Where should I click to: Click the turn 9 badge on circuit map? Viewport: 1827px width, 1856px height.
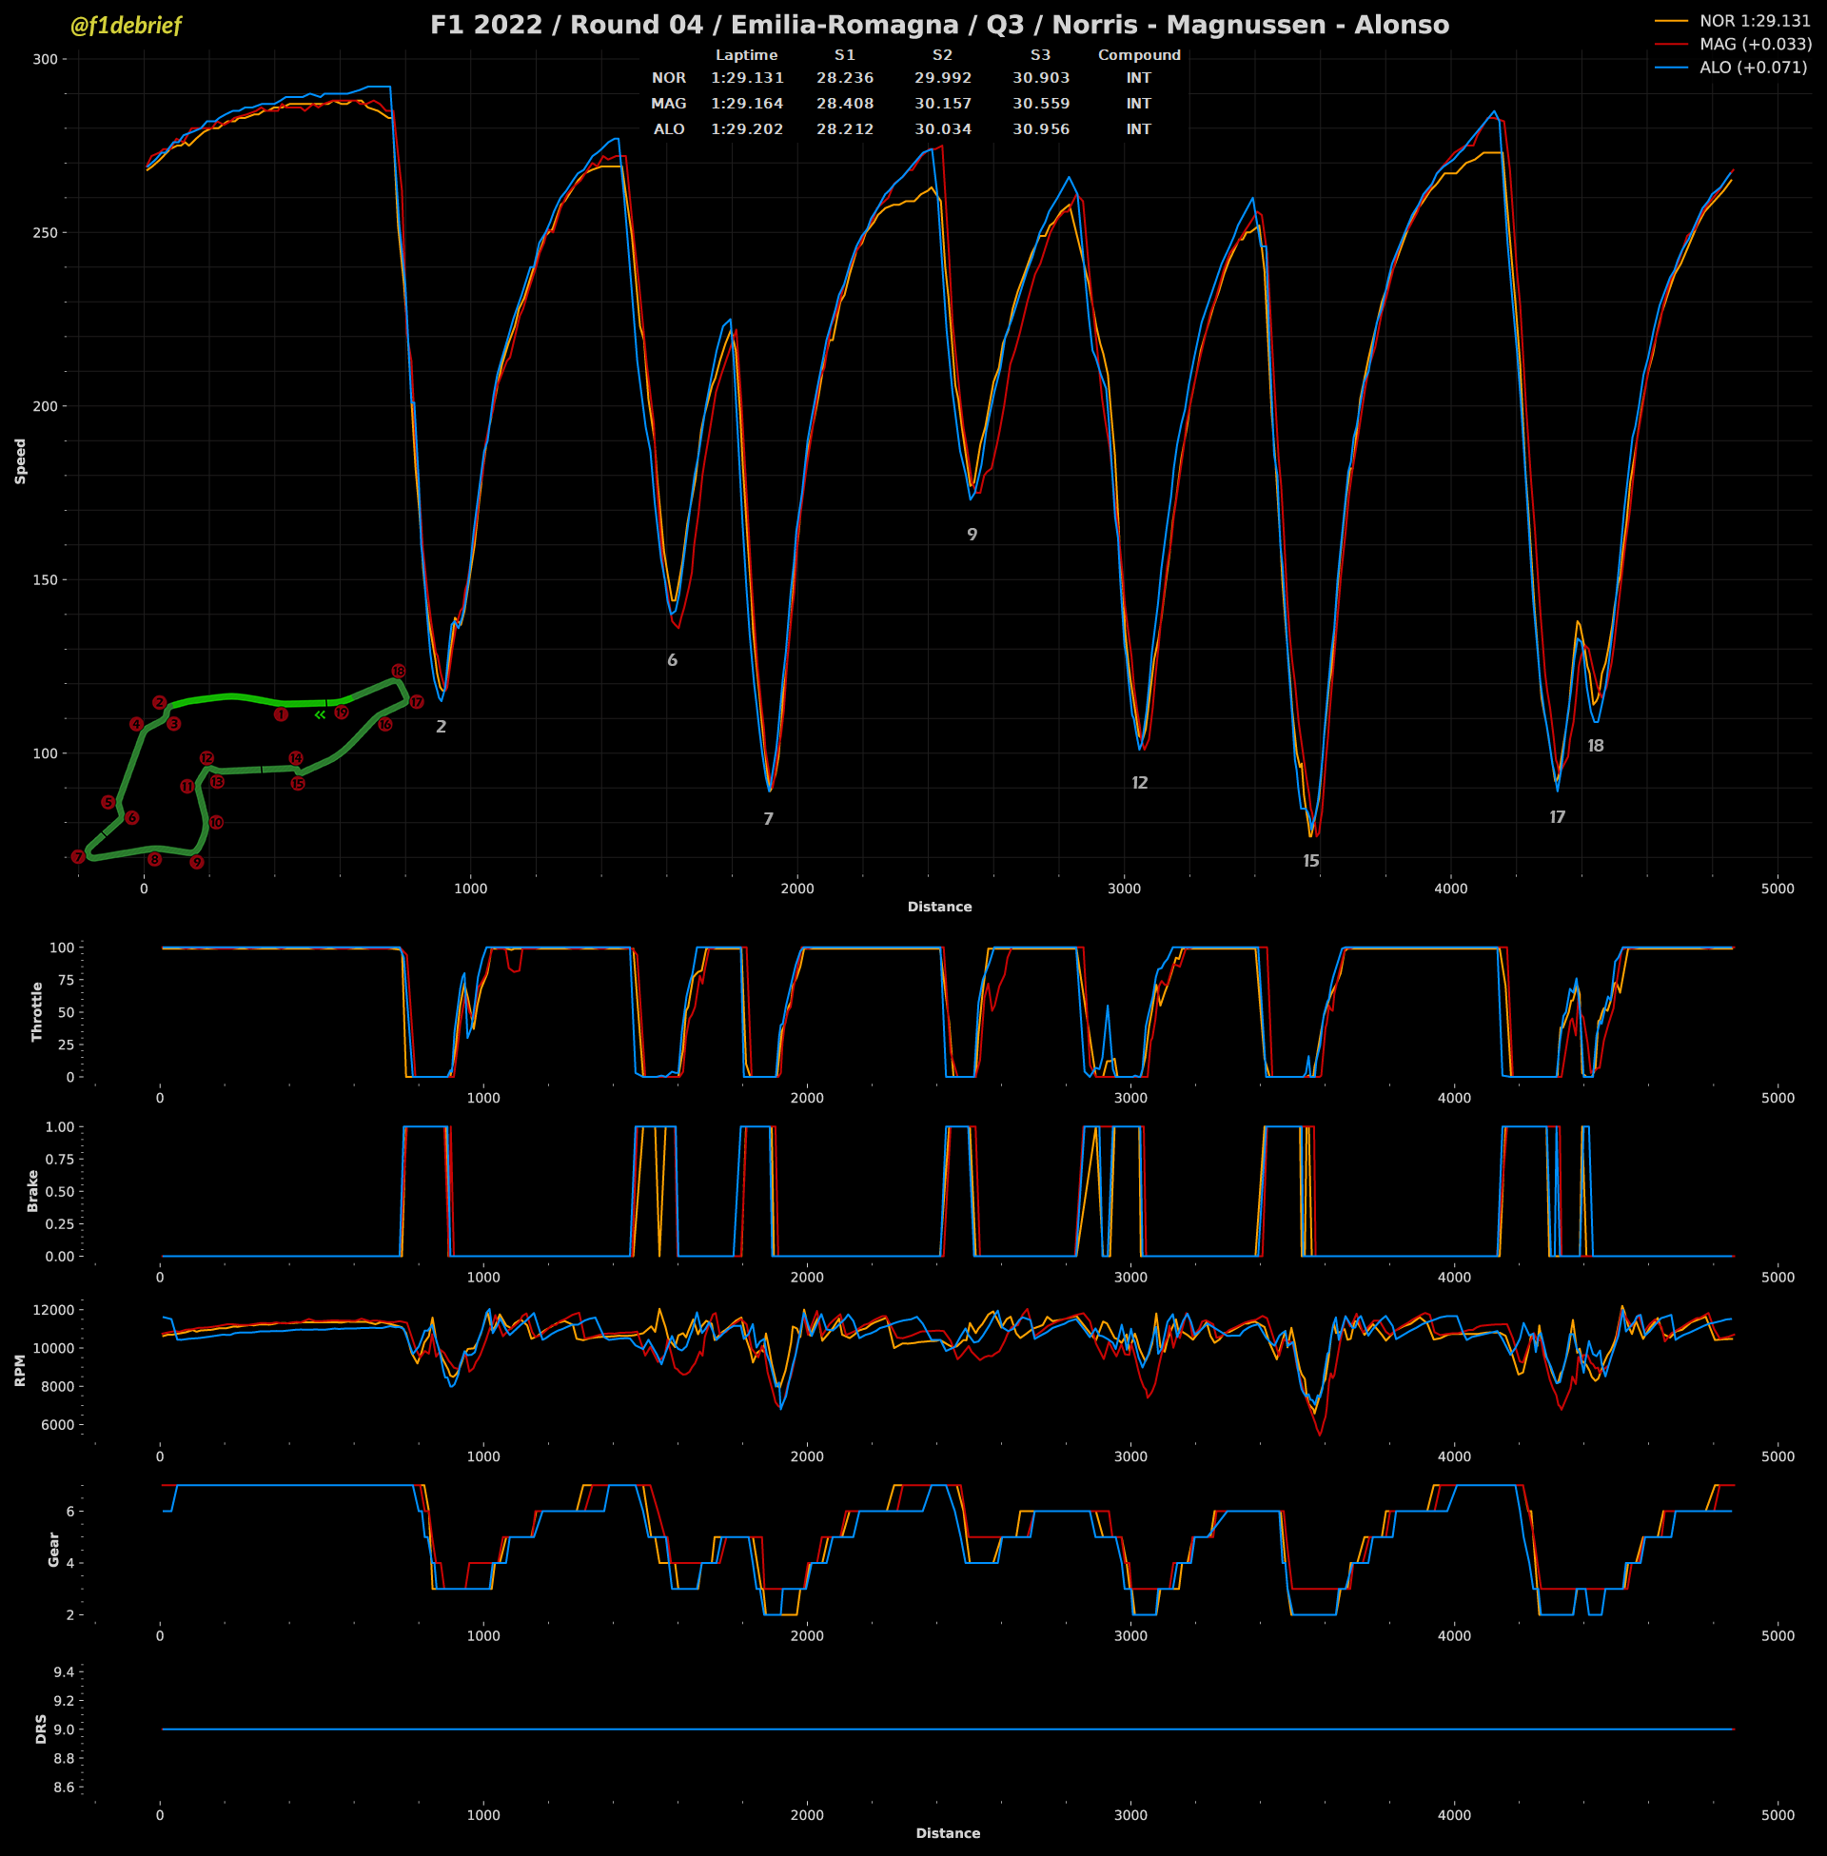197,862
